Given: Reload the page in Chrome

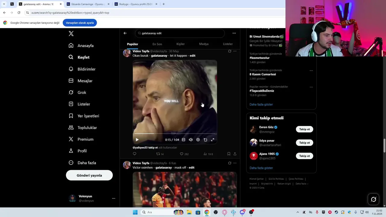Looking at the screenshot, I should click(x=19, y=13).
